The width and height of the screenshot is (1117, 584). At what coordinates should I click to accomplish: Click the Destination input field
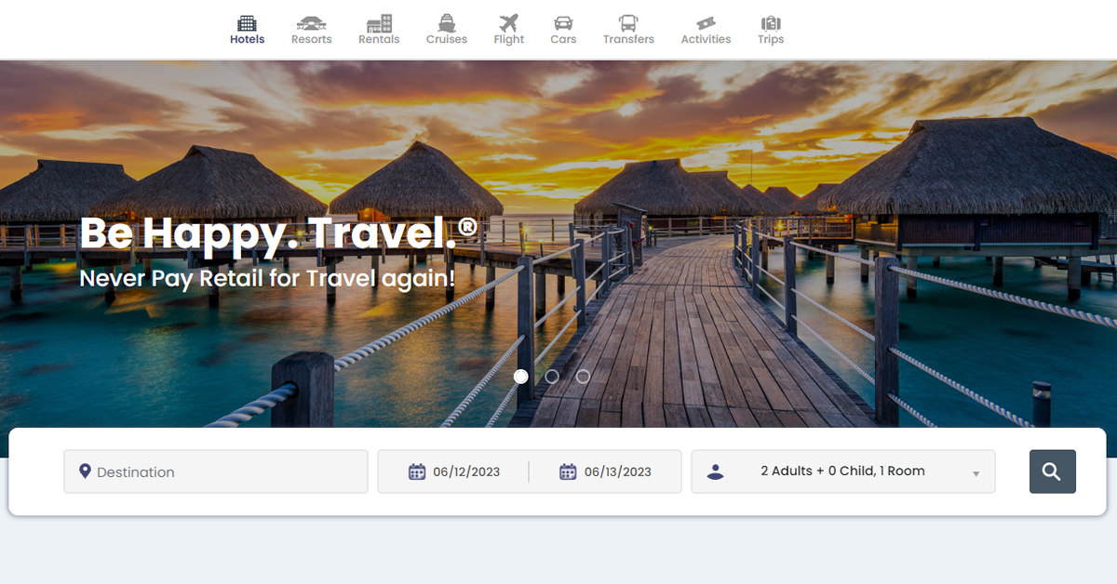(223, 471)
